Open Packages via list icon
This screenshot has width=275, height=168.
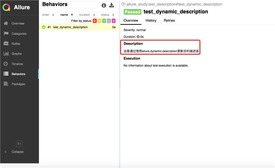click(x=6, y=84)
